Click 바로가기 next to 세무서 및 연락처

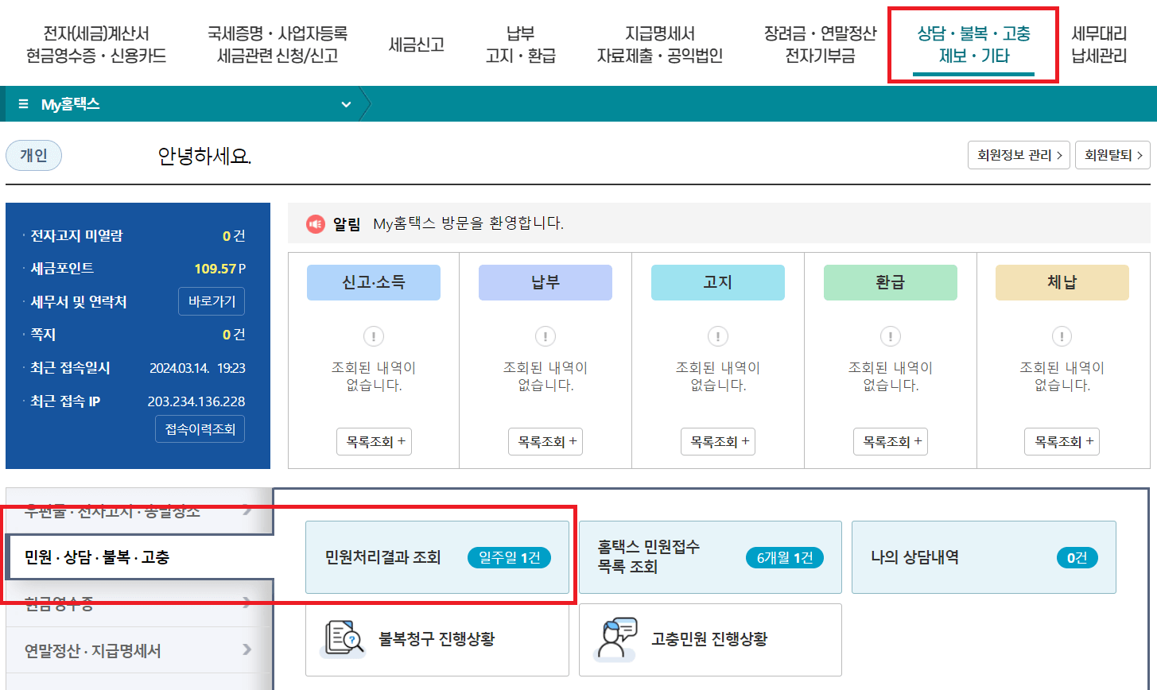pos(212,301)
